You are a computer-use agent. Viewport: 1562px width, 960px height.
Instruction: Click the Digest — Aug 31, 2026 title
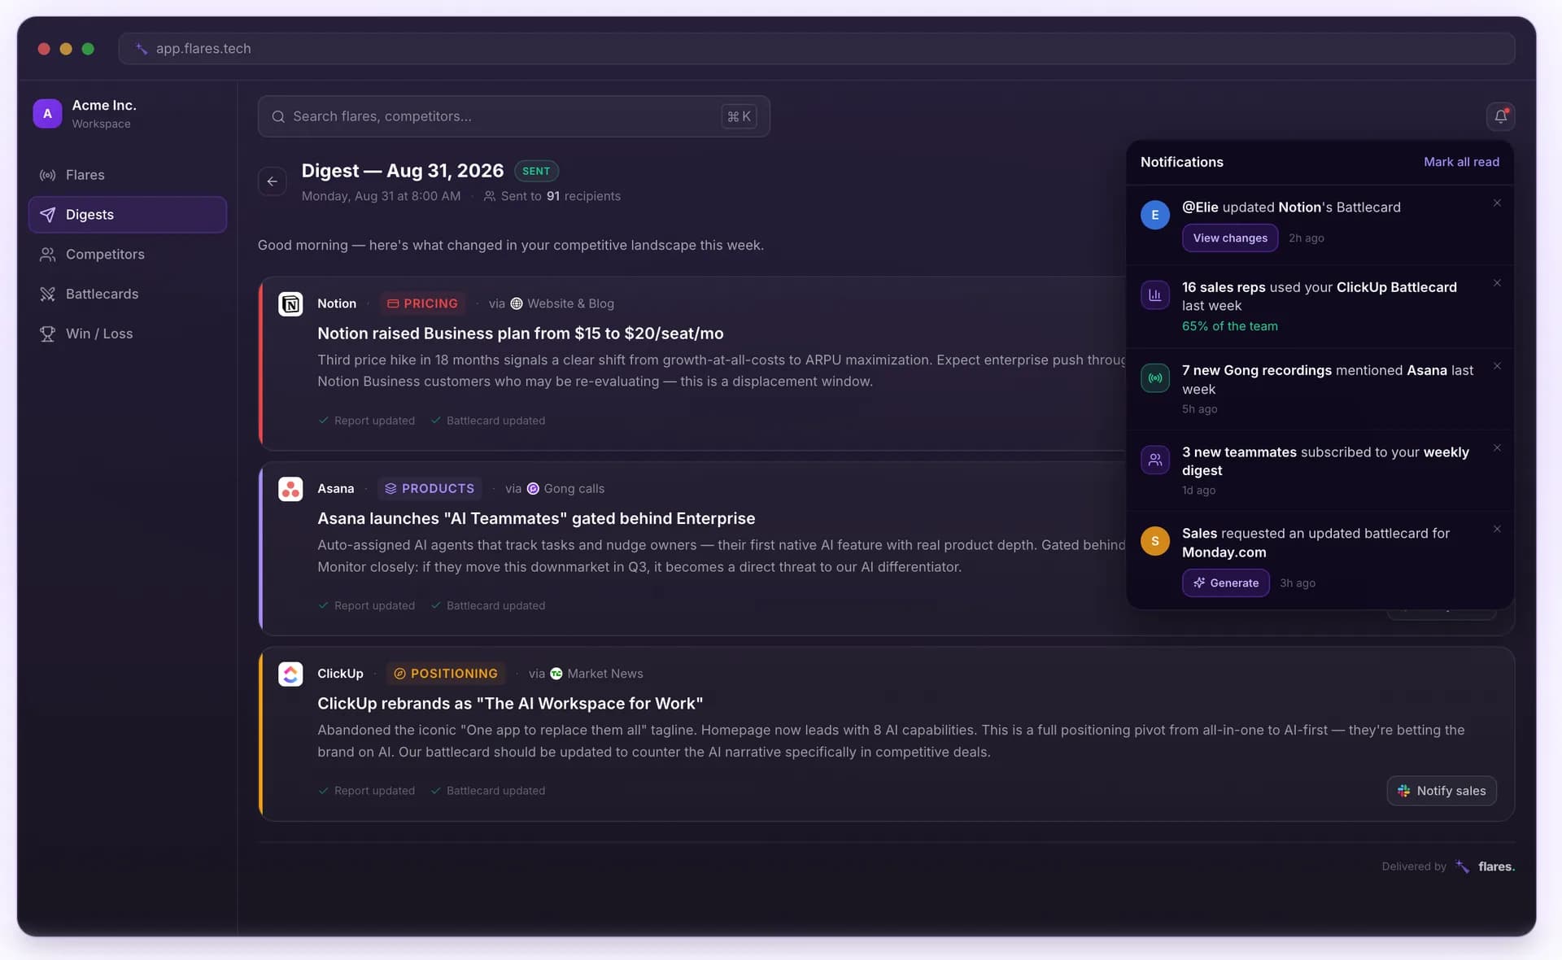pos(403,171)
